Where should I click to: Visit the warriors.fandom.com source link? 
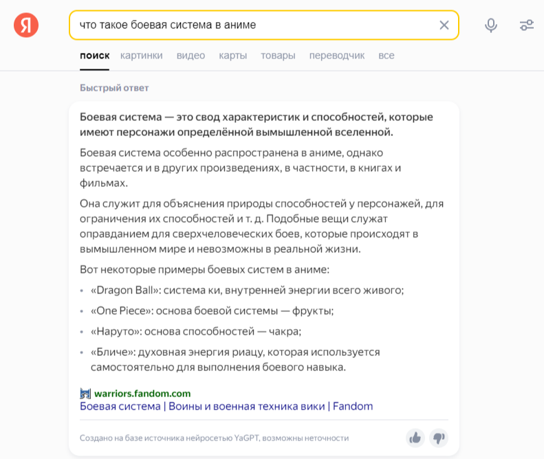coord(142,394)
